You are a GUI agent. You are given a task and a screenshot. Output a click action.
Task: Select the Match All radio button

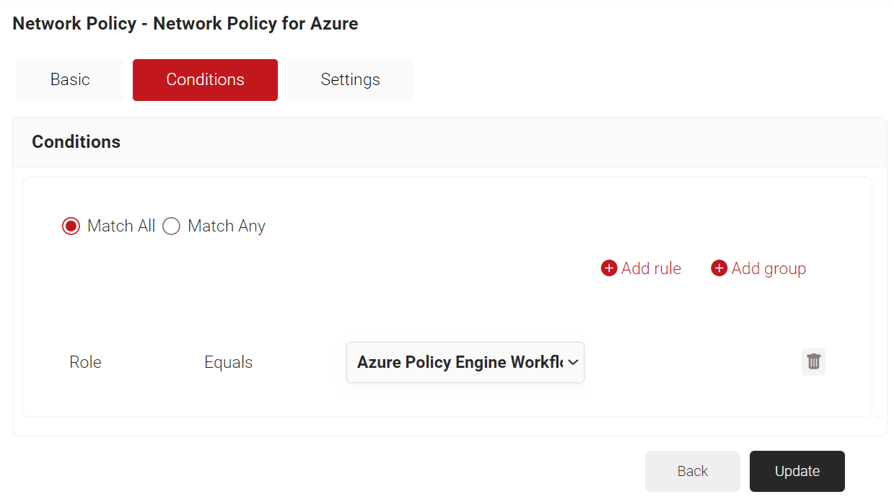tap(71, 226)
